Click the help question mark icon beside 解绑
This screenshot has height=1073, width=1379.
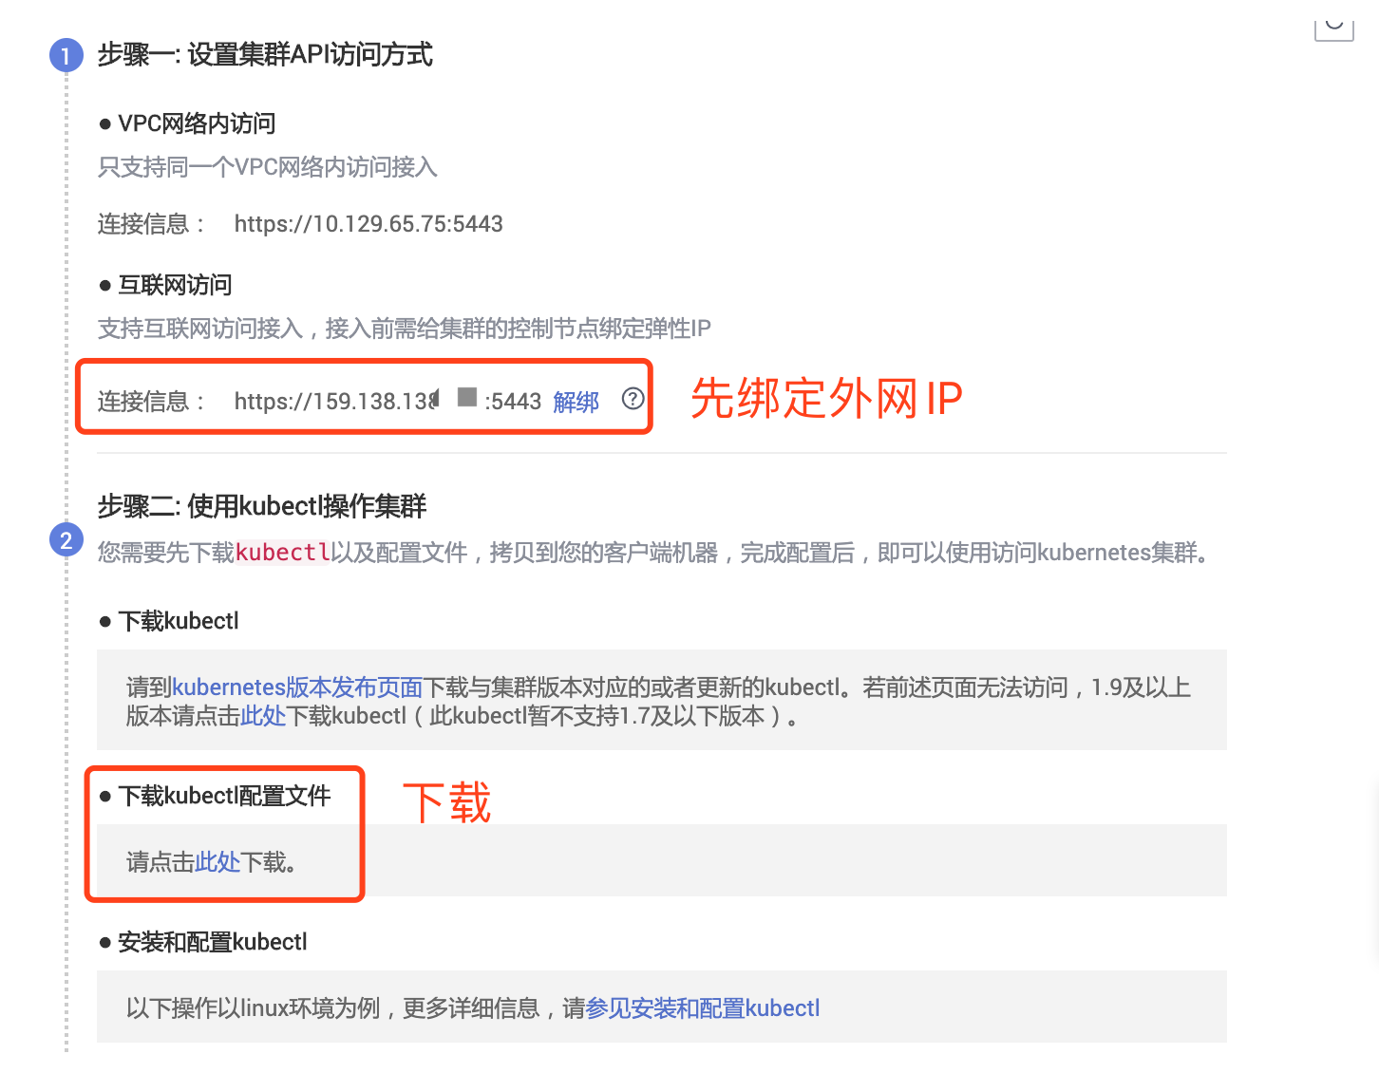[x=633, y=399]
